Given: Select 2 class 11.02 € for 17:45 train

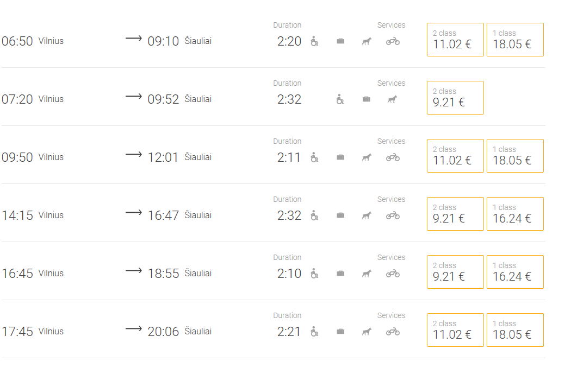Looking at the screenshot, I should coord(455,330).
